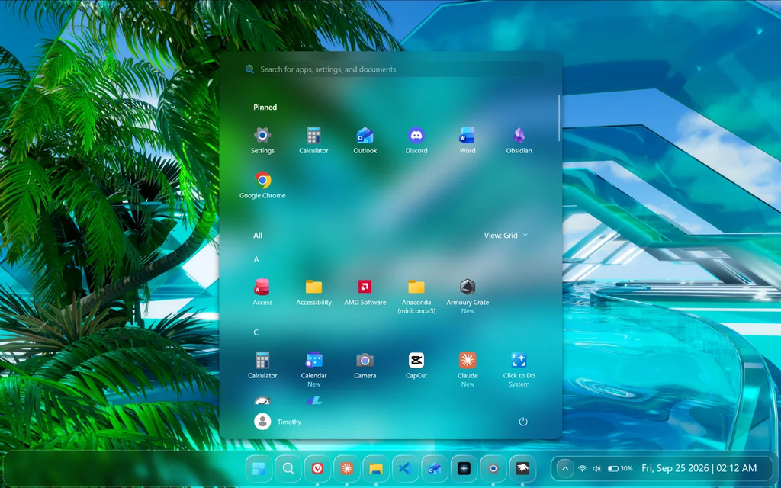Open File Explorer from the taskbar
Screen dimensions: 781x488
pos(376,469)
